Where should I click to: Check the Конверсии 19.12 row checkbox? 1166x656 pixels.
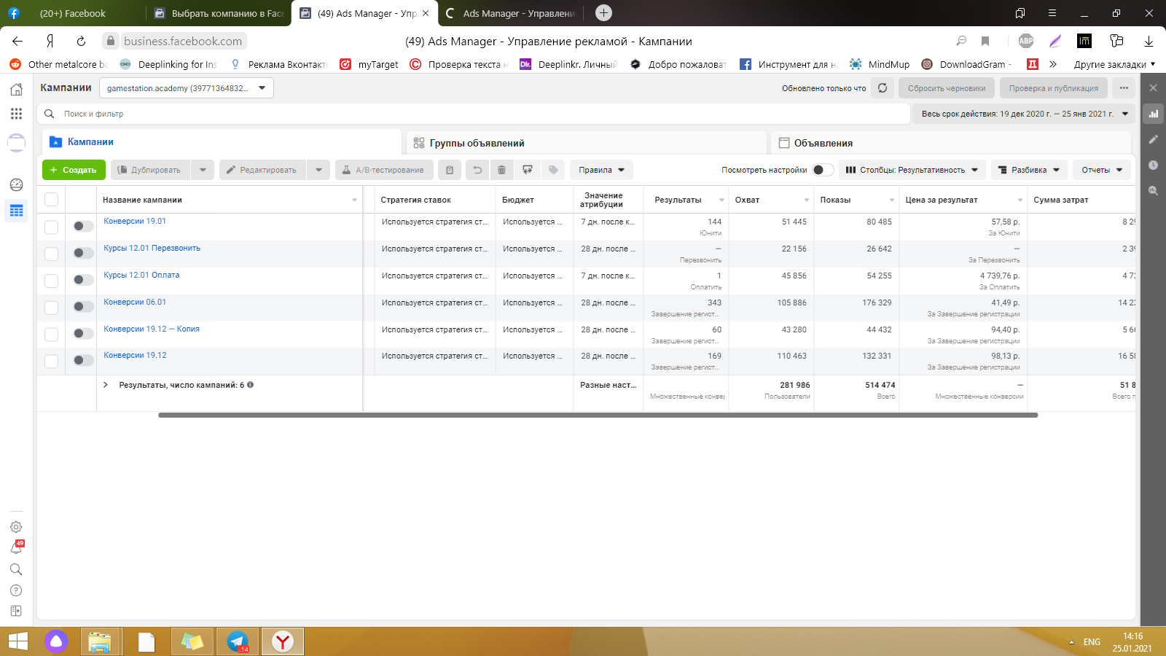(51, 361)
